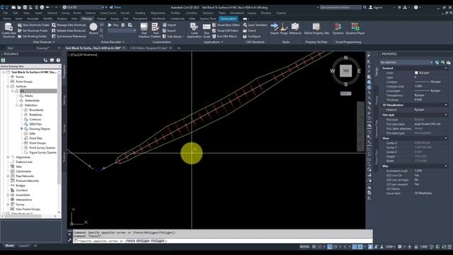Start the Action Recorder Record button
The image size is (453, 255).
tap(93, 28)
